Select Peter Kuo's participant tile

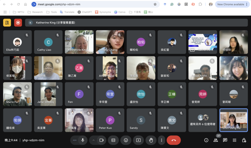click(x=110, y=120)
